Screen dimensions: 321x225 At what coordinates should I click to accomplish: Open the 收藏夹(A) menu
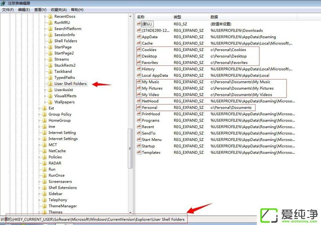click(x=59, y=10)
